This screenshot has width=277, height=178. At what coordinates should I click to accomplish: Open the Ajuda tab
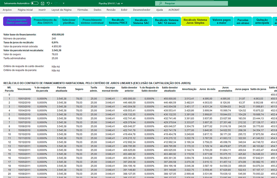click(160, 10)
